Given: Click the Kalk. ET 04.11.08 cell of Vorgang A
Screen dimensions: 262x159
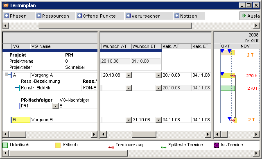Looking at the screenshot, I should [x=201, y=75].
